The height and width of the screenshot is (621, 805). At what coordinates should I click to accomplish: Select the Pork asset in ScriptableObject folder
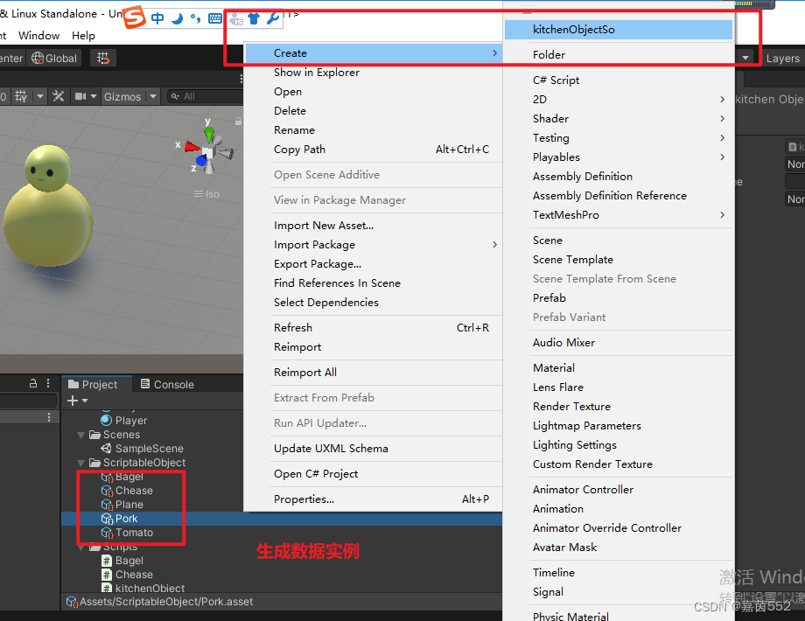[125, 518]
